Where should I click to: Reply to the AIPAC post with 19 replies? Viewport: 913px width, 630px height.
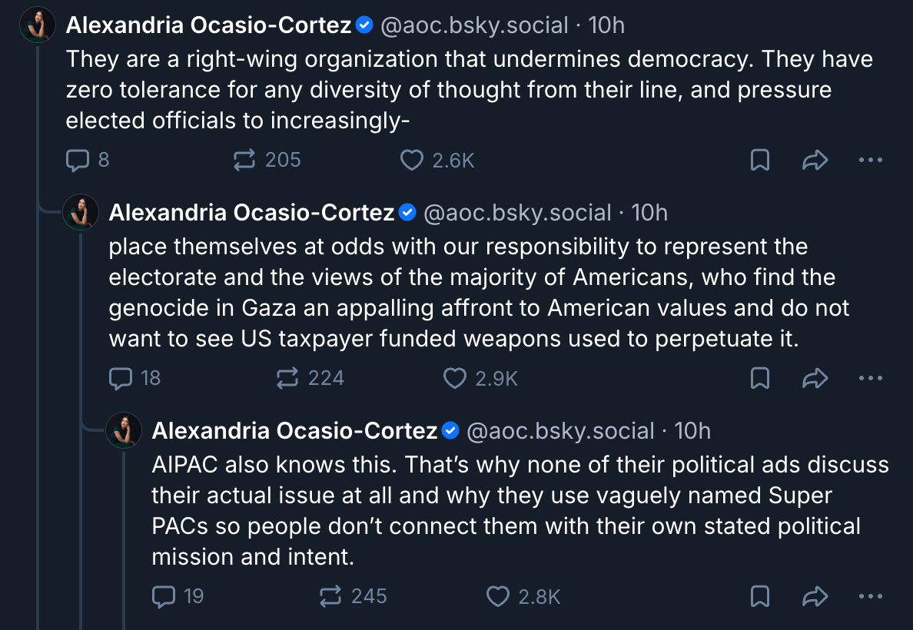coord(164,596)
